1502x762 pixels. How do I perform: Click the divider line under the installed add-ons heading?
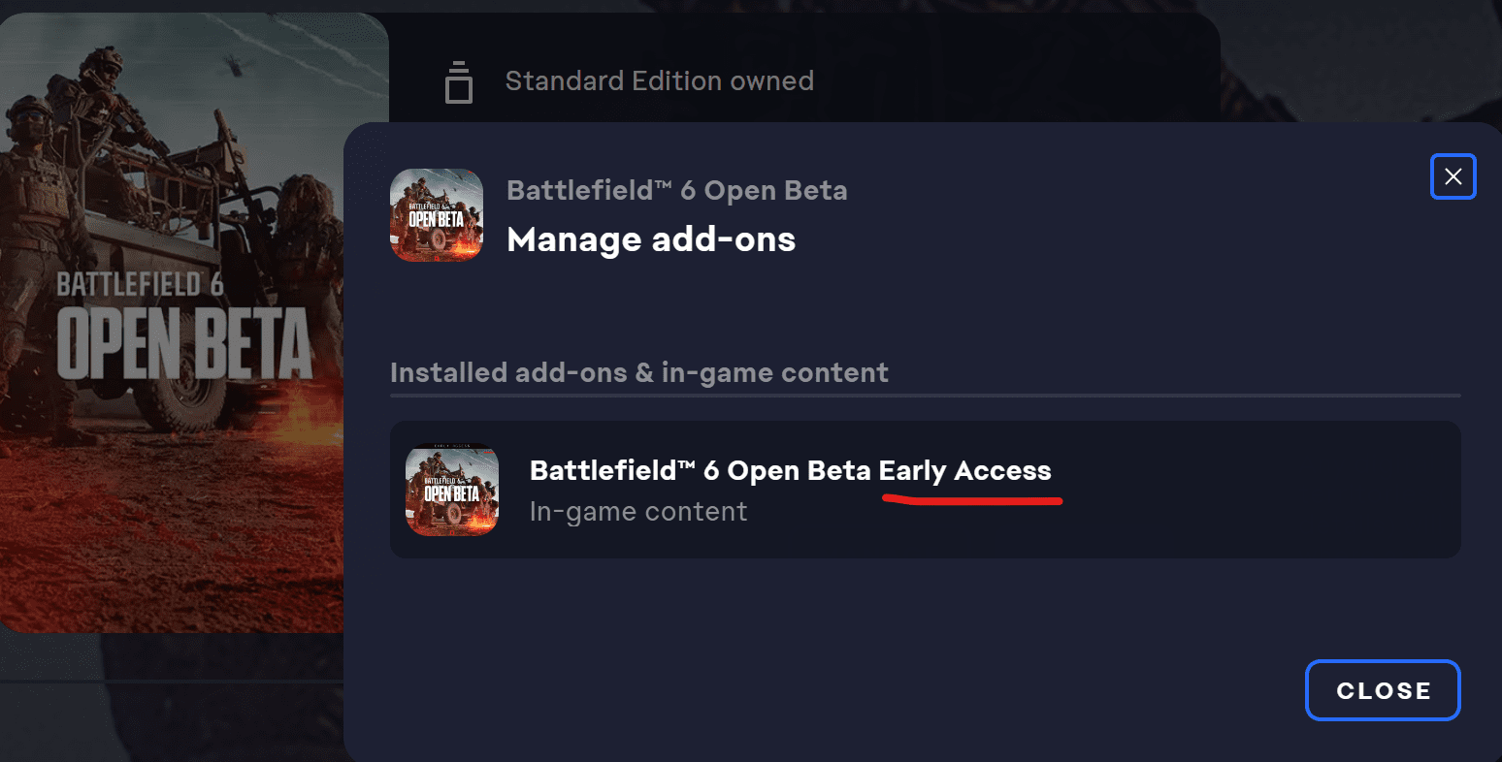coord(925,396)
